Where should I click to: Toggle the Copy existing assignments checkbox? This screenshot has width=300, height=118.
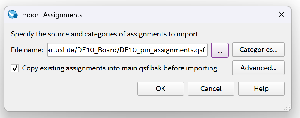point(15,68)
